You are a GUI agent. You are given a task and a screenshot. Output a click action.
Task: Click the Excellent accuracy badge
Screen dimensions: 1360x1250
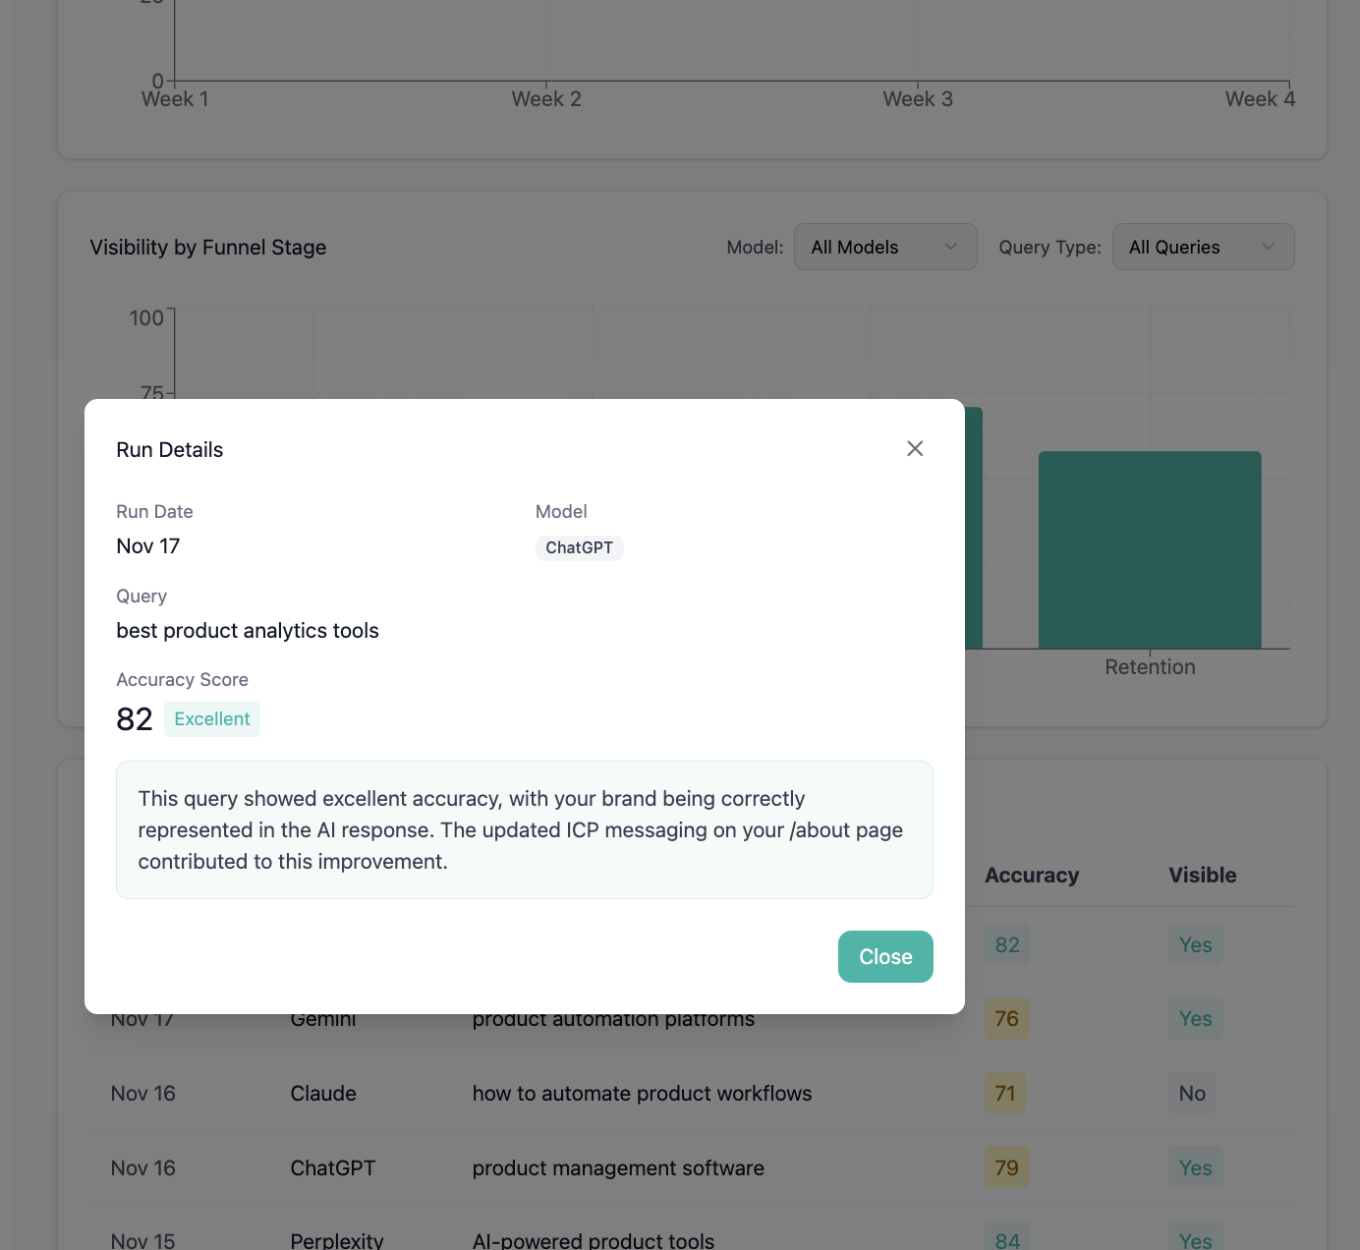(211, 718)
